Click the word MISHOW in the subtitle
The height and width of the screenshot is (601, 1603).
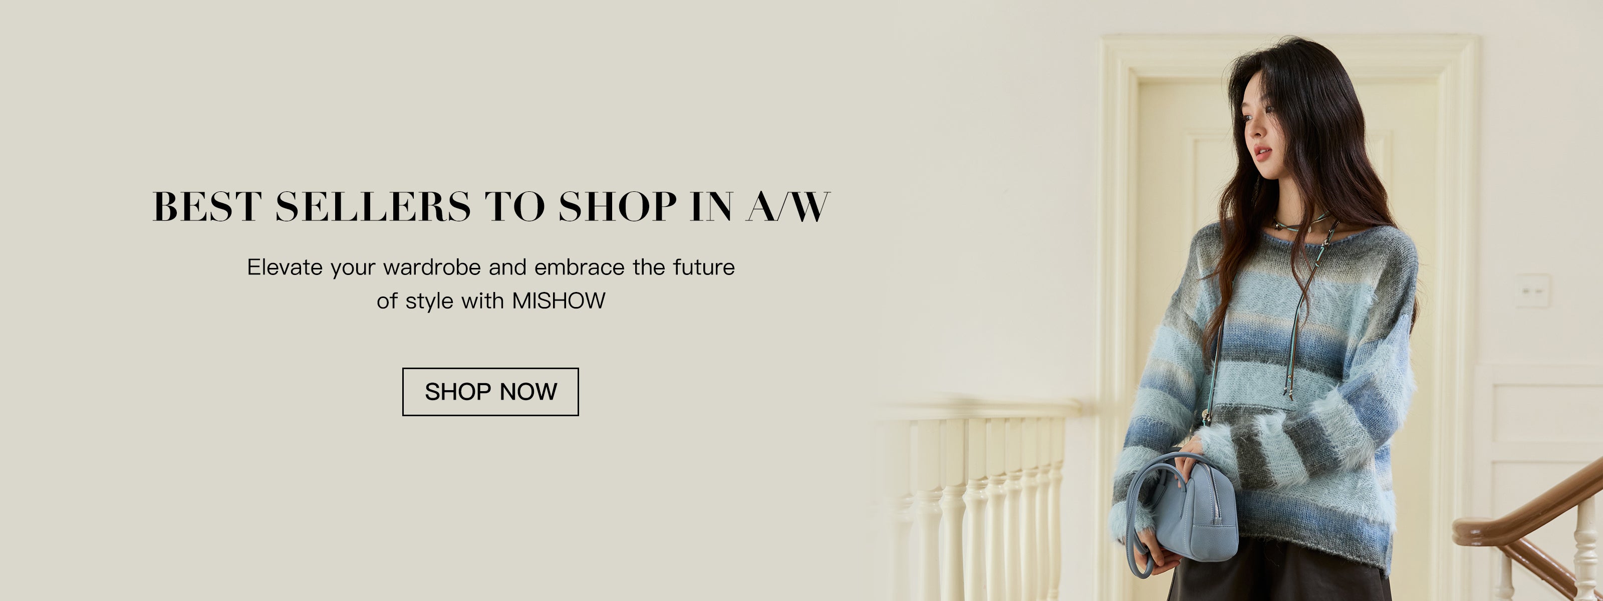(x=558, y=301)
